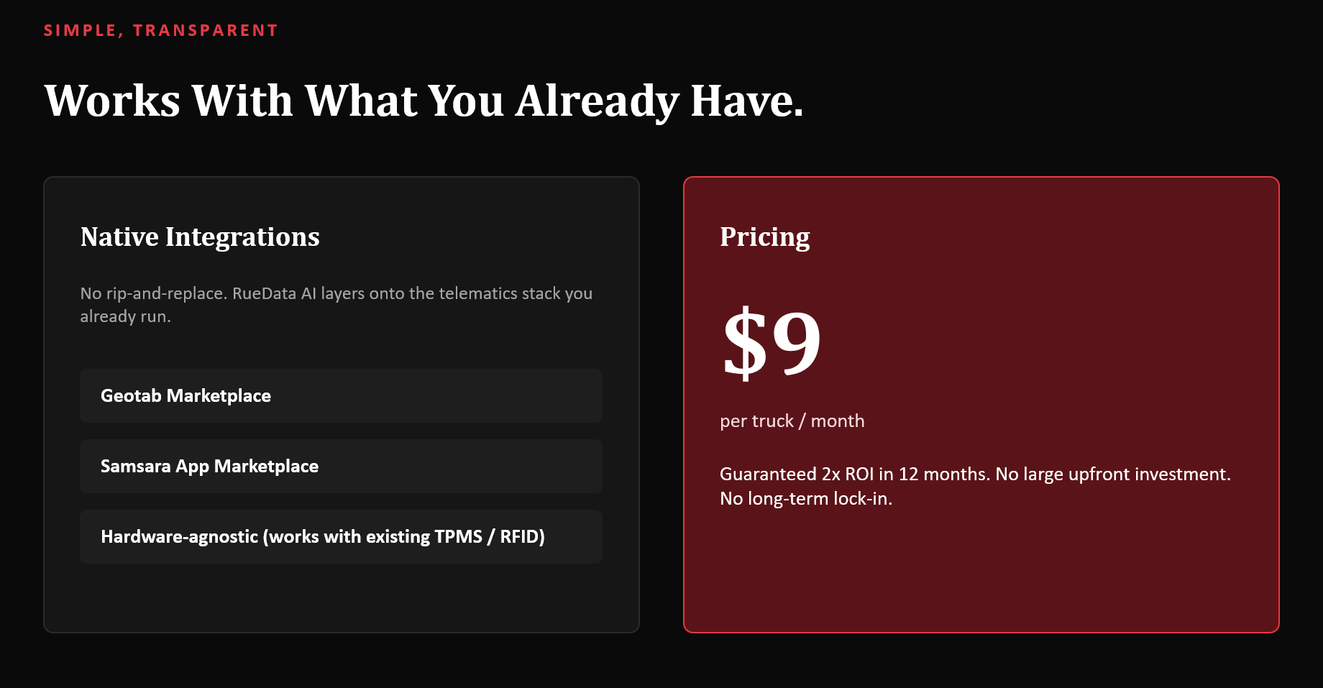Select the Samsara App Marketplace item
The height and width of the screenshot is (688, 1323).
341,466
